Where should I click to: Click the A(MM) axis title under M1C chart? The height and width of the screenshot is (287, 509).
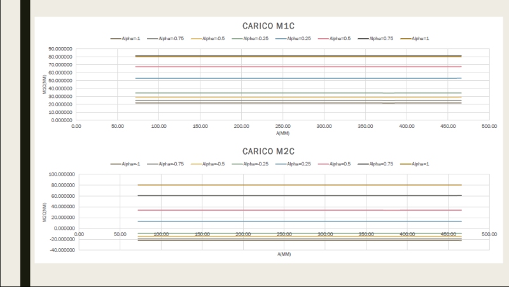click(284, 134)
